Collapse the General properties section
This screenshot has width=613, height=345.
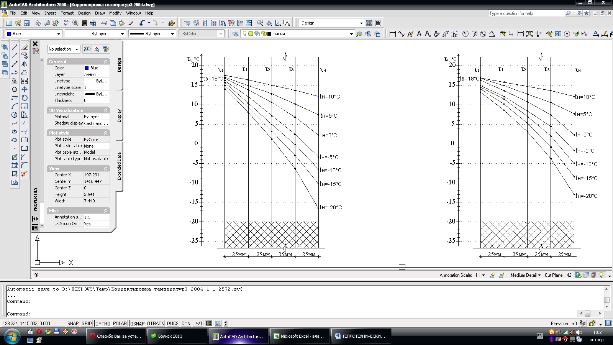tap(106, 61)
